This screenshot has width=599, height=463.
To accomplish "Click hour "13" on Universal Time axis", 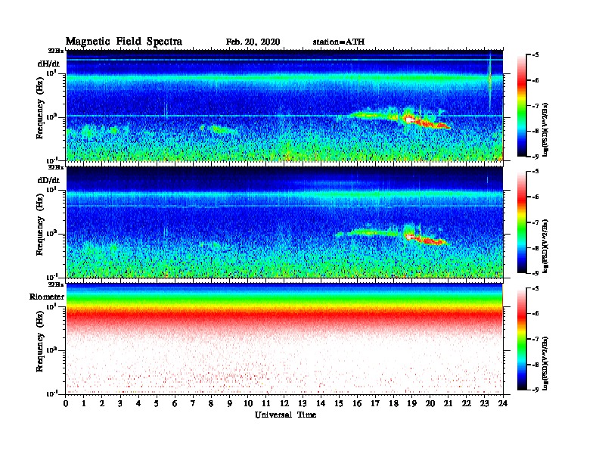I will click(x=303, y=403).
